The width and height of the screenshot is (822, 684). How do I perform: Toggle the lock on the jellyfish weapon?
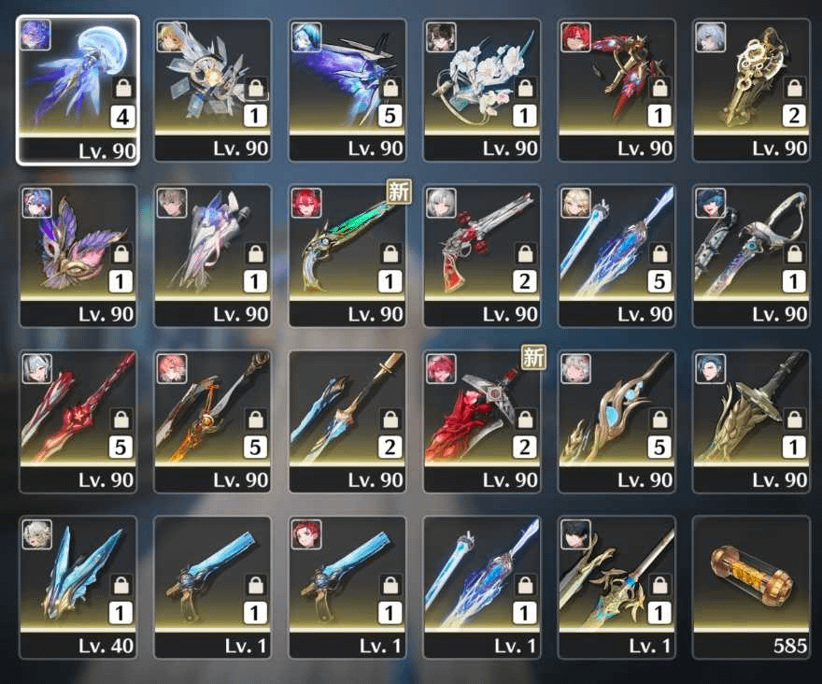(123, 88)
